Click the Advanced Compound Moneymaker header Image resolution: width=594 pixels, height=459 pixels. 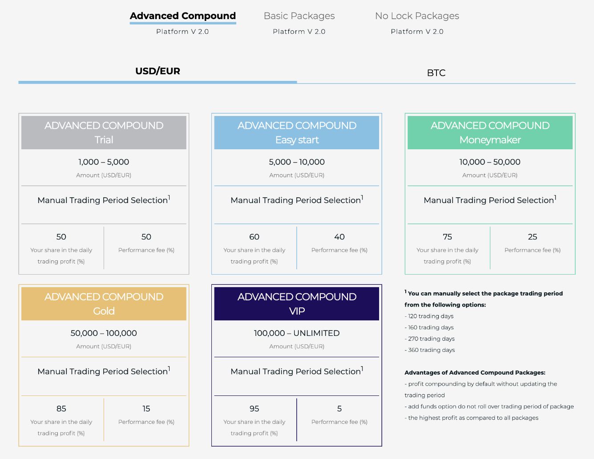[x=490, y=132]
